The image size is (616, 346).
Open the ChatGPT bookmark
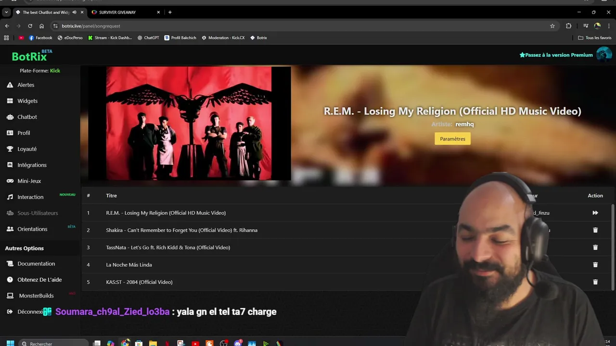pyautogui.click(x=148, y=37)
